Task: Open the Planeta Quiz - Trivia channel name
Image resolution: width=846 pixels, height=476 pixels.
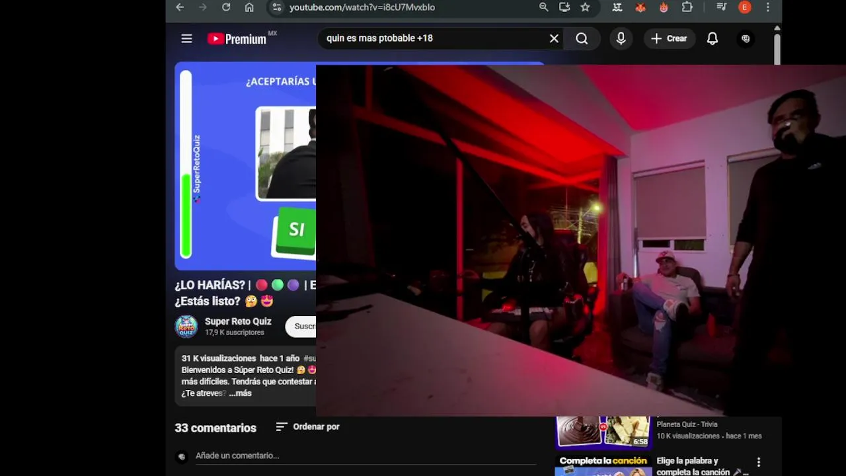Action: tap(687, 424)
